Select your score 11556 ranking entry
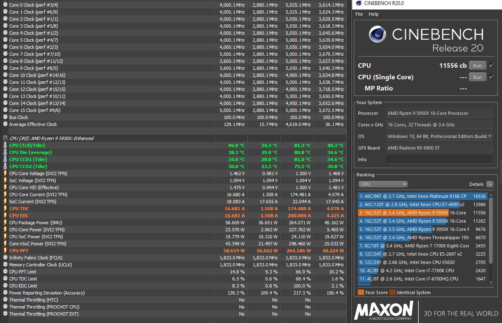This screenshot has height=323, width=502. pos(422,213)
